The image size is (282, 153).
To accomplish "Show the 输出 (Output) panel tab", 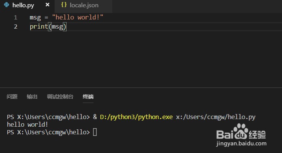I will pos(32,97).
